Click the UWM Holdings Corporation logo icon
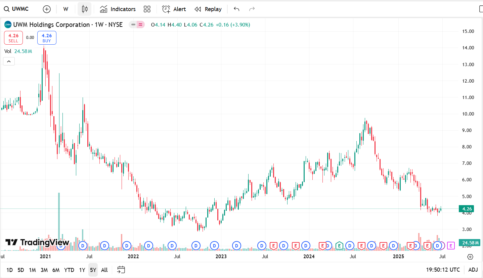Image resolution: width=483 pixels, height=278 pixels. tap(8, 25)
